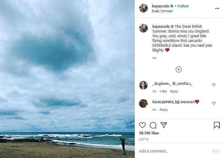The height and width of the screenshot is (158, 223).
Task: Follow the kayascods account
Action: tap(183, 6)
